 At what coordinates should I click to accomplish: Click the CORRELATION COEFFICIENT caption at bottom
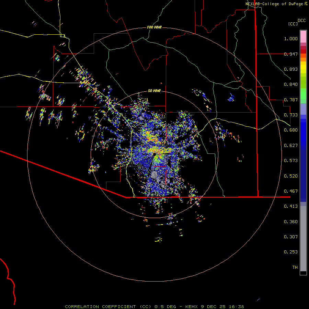click(154, 307)
